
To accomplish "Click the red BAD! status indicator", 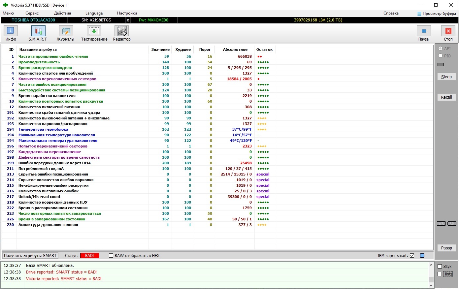I will click(89, 256).
